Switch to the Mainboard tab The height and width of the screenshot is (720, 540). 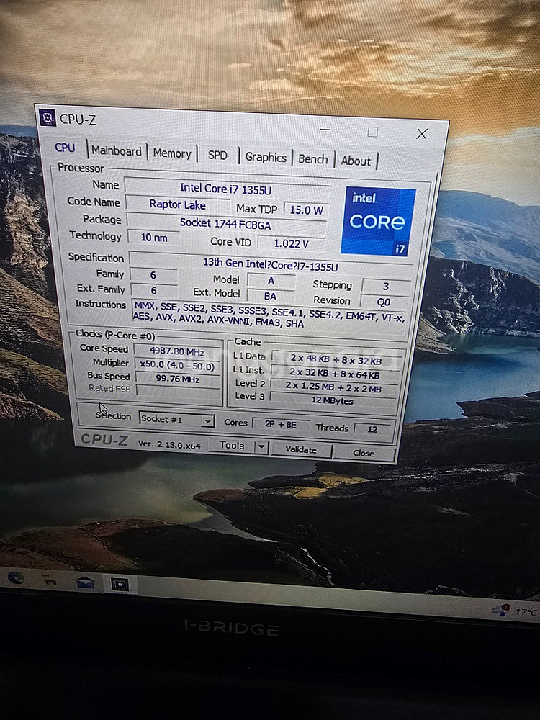[x=116, y=150]
